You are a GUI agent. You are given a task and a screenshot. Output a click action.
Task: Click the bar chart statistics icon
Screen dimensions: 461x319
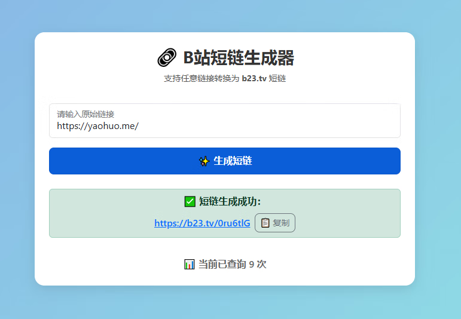point(190,265)
